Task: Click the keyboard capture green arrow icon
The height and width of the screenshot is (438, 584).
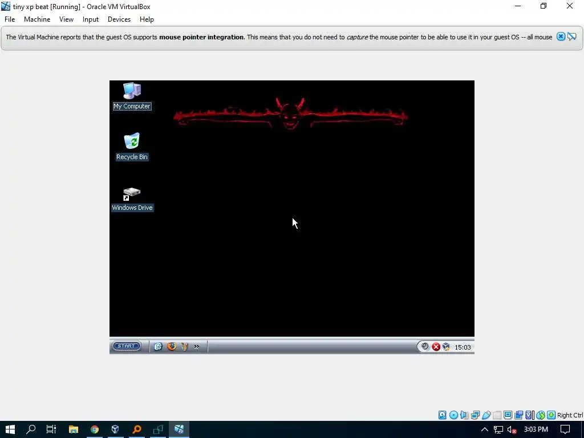Action: click(551, 415)
